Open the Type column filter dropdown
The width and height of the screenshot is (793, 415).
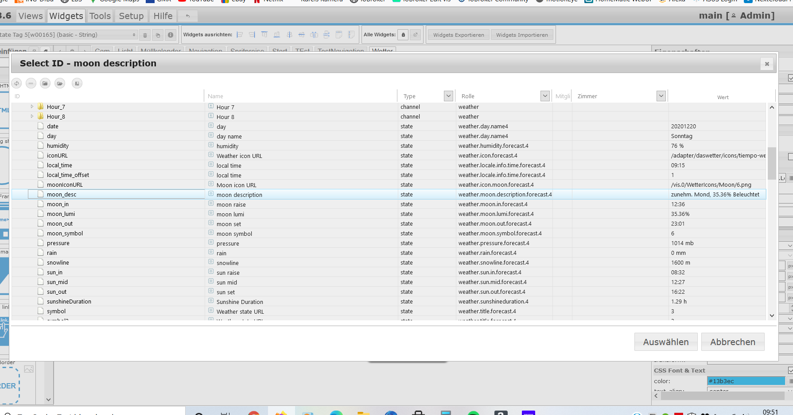point(448,96)
